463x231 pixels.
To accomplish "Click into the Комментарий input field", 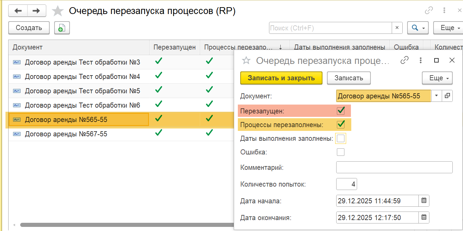I will pyautogui.click(x=394, y=167).
